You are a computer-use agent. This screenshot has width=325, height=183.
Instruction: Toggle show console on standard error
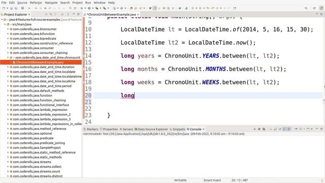point(289,129)
